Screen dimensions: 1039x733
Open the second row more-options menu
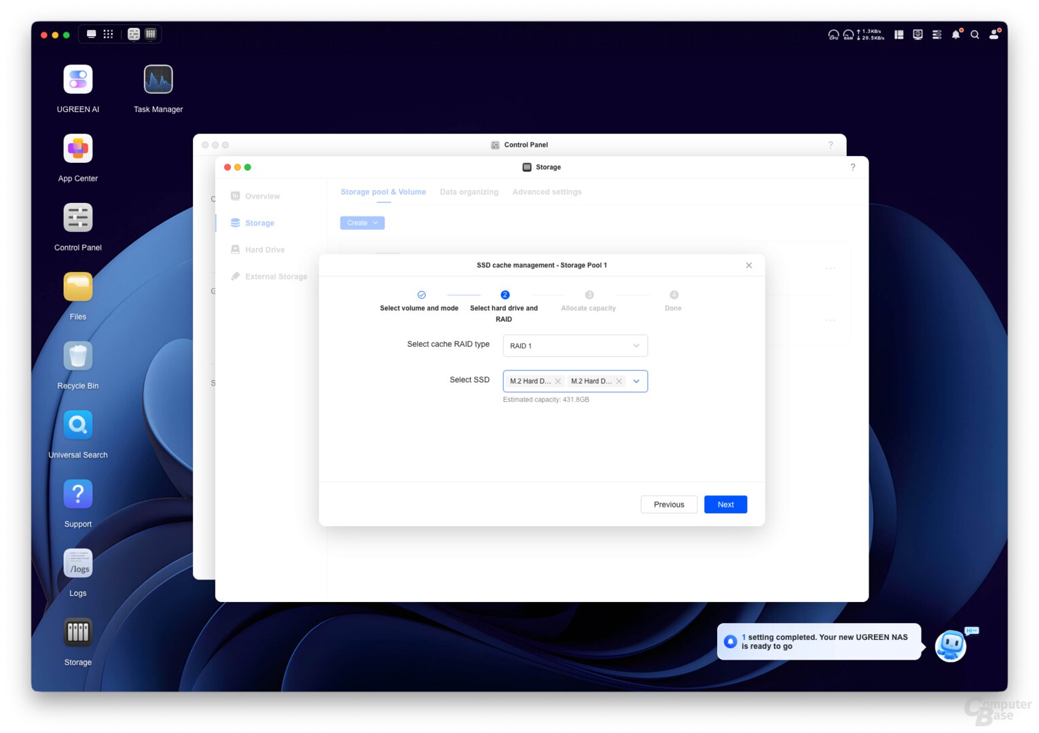pos(831,320)
